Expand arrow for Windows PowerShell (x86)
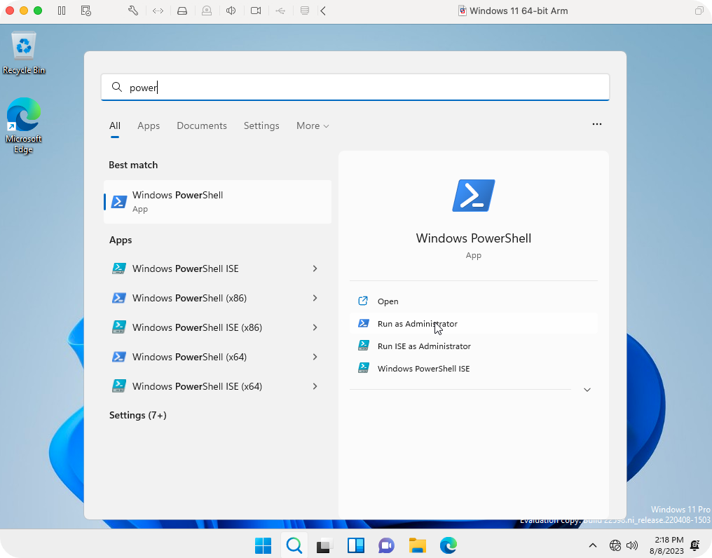The height and width of the screenshot is (558, 712). 315,298
